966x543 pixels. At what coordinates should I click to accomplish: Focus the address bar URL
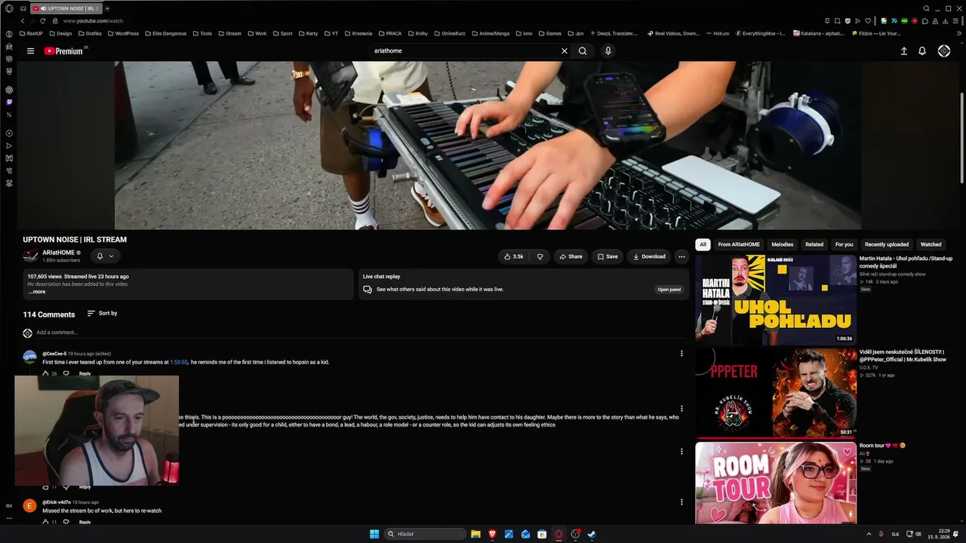coord(93,21)
